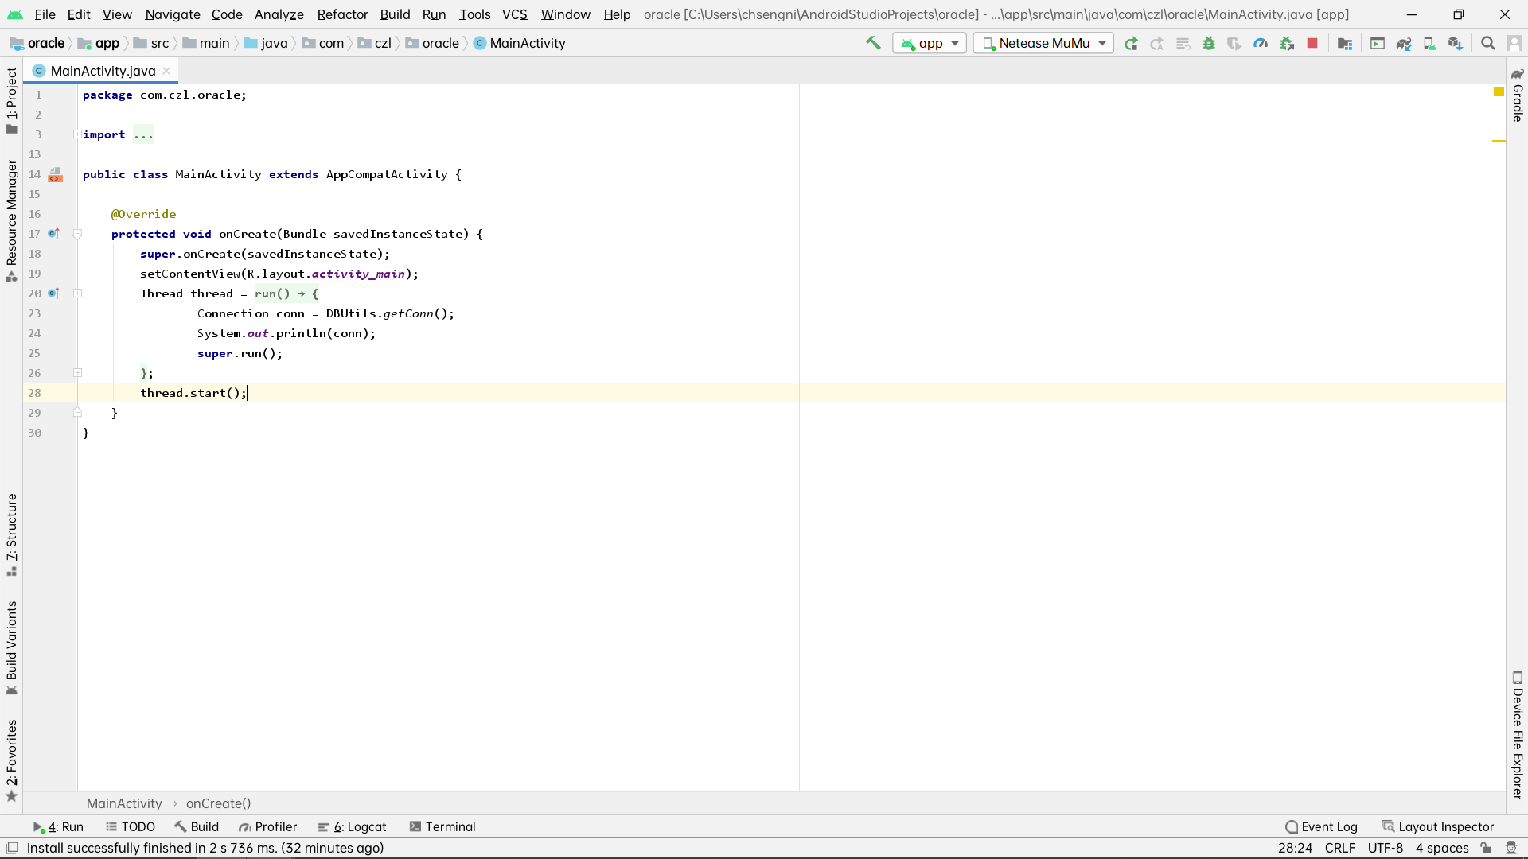
Task: Open the Event Log panel
Action: pos(1321,826)
